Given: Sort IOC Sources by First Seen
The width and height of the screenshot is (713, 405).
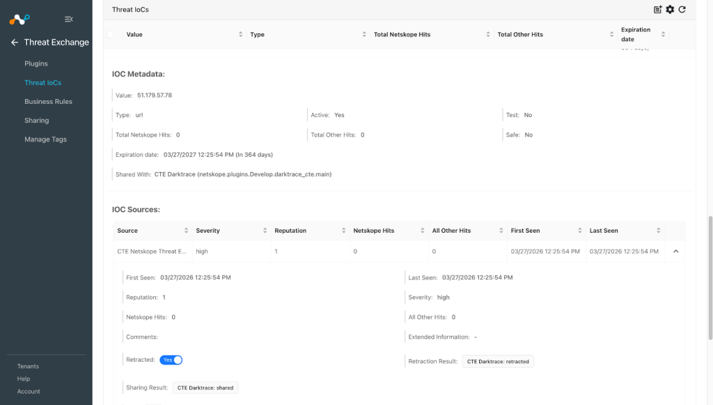Looking at the screenshot, I should 580,231.
